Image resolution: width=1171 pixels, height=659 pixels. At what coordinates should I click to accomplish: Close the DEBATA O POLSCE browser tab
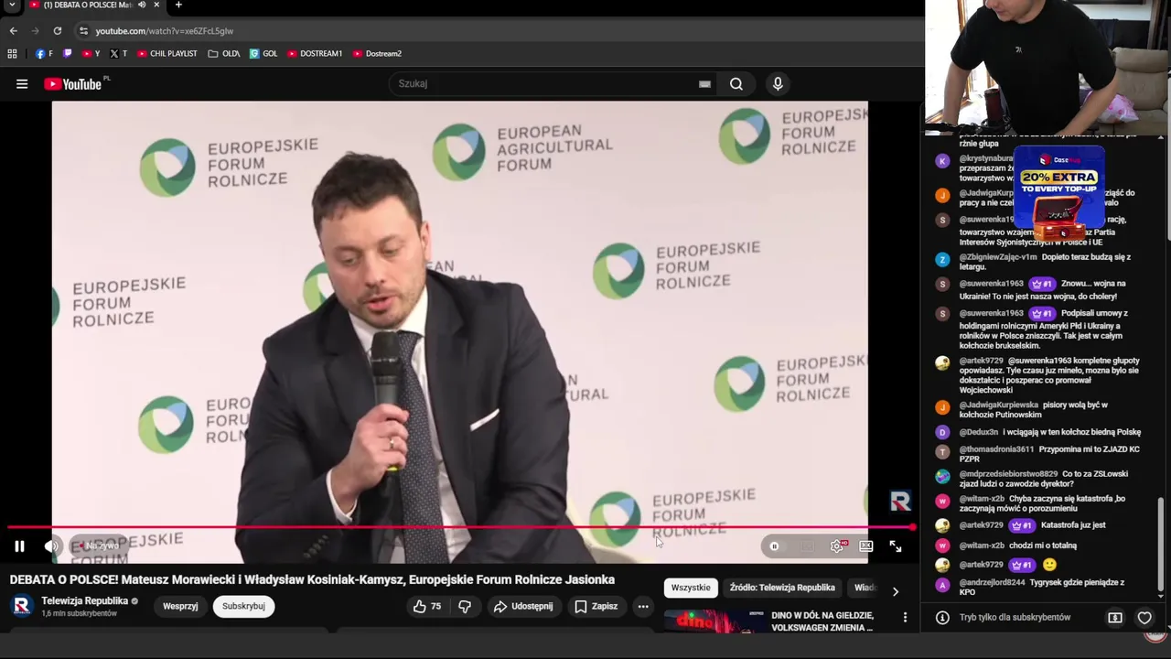click(x=157, y=5)
